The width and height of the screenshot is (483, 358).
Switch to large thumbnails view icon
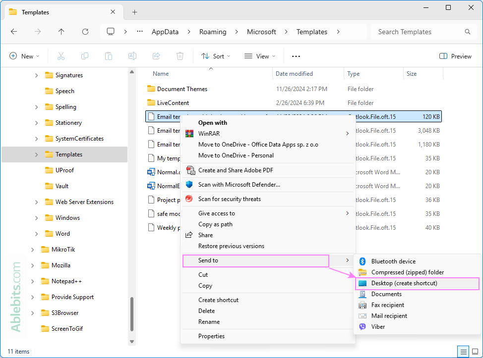[475, 351]
